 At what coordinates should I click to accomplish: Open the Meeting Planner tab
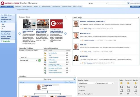pyautogui.click(x=46, y=6)
